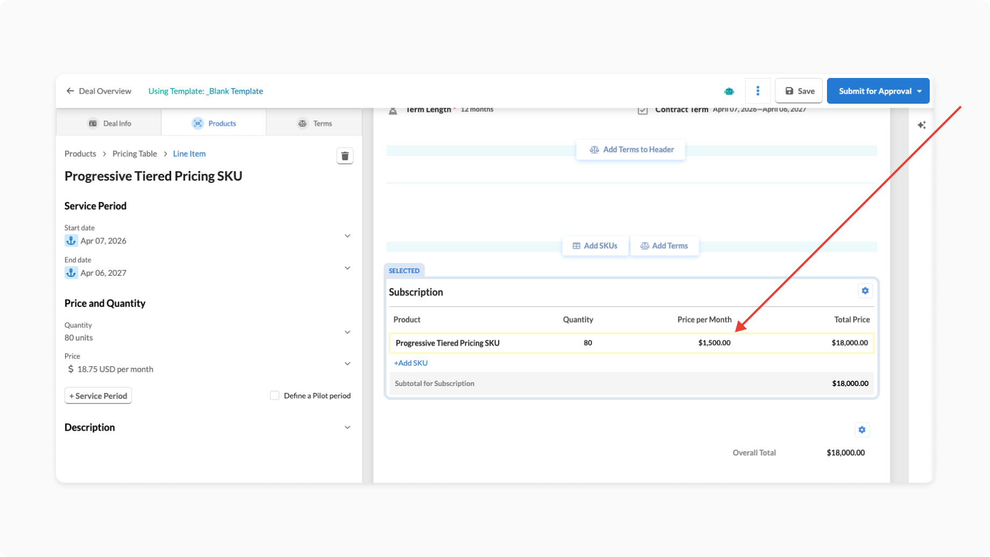Expand the Start date dropdown chevron
Image resolution: width=990 pixels, height=557 pixels.
pos(348,236)
